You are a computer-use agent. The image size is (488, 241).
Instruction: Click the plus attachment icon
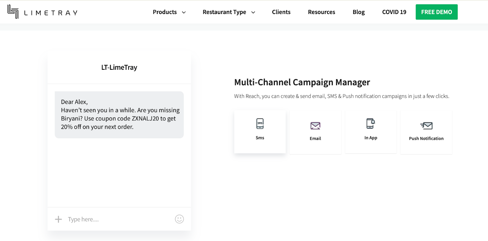(x=58, y=219)
